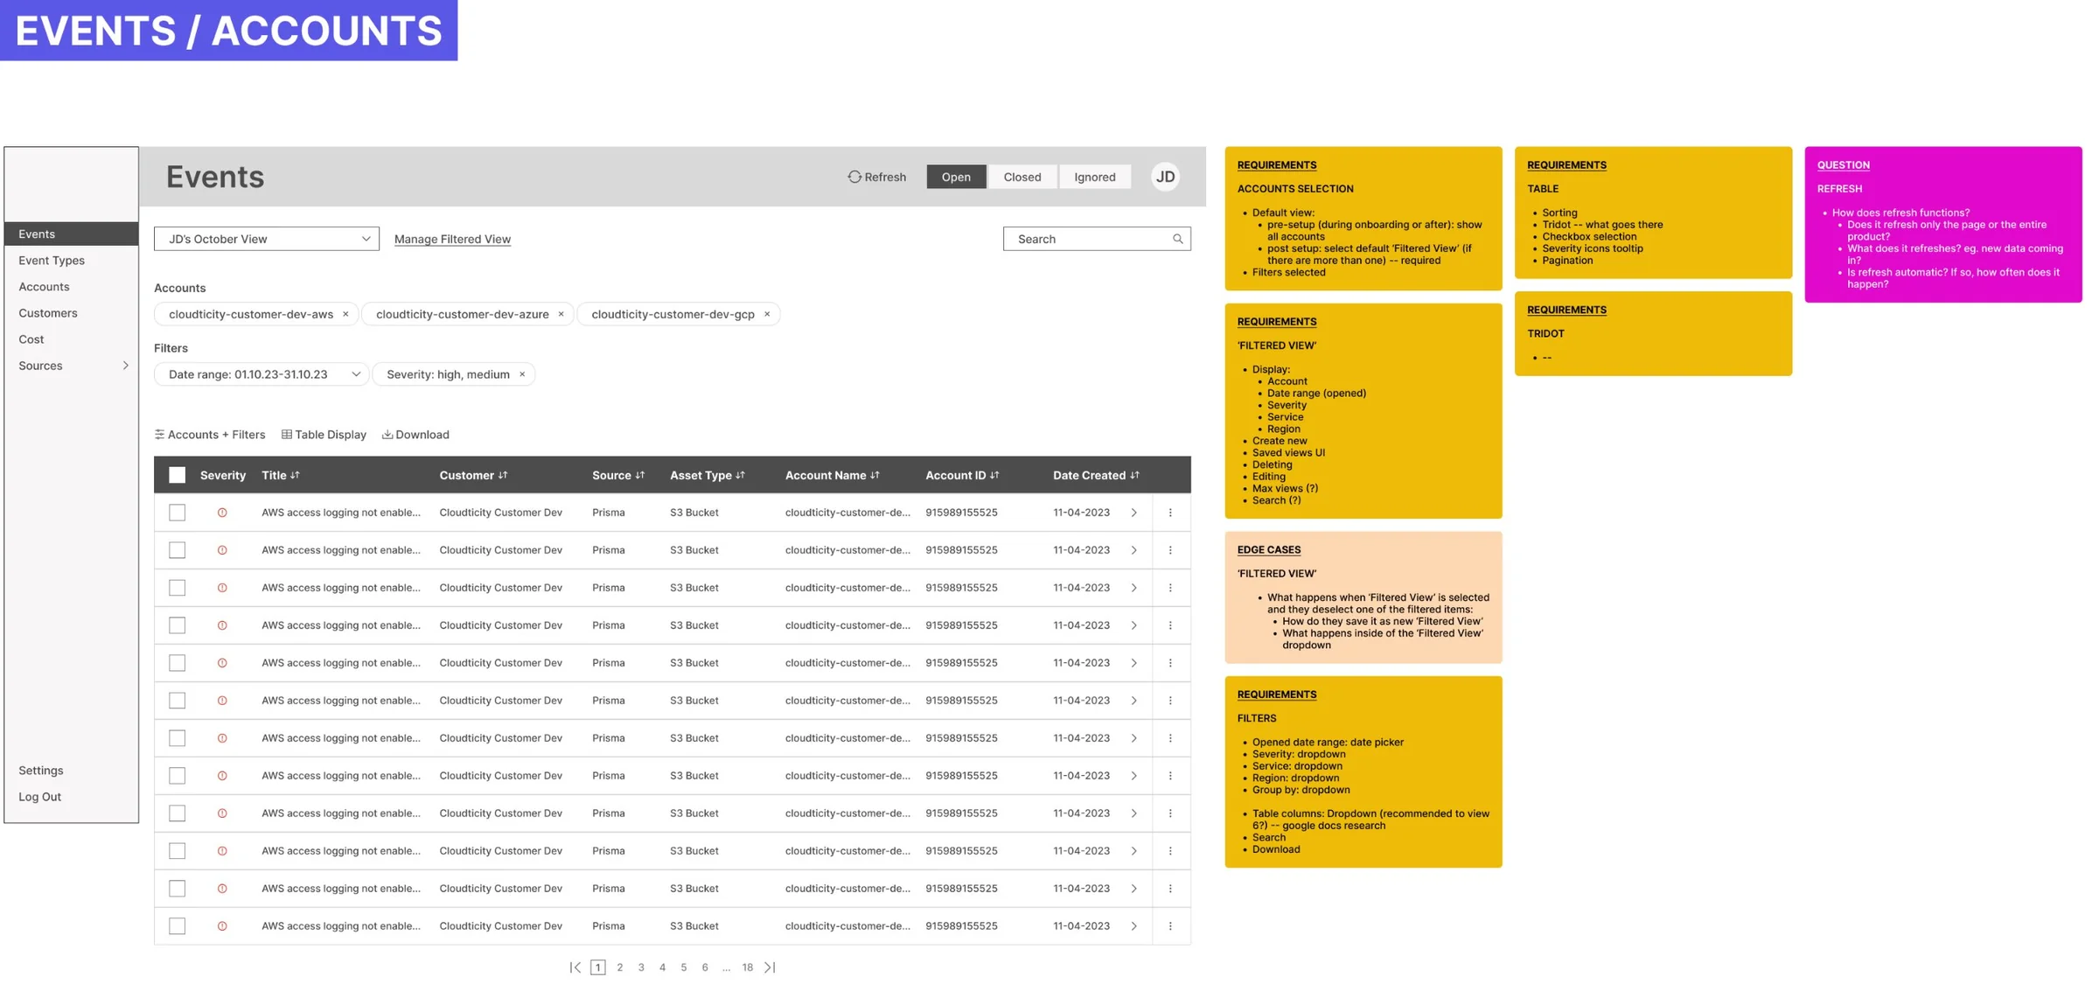Expand first event row with chevron
Image resolution: width=2099 pixels, height=984 pixels.
click(1134, 513)
